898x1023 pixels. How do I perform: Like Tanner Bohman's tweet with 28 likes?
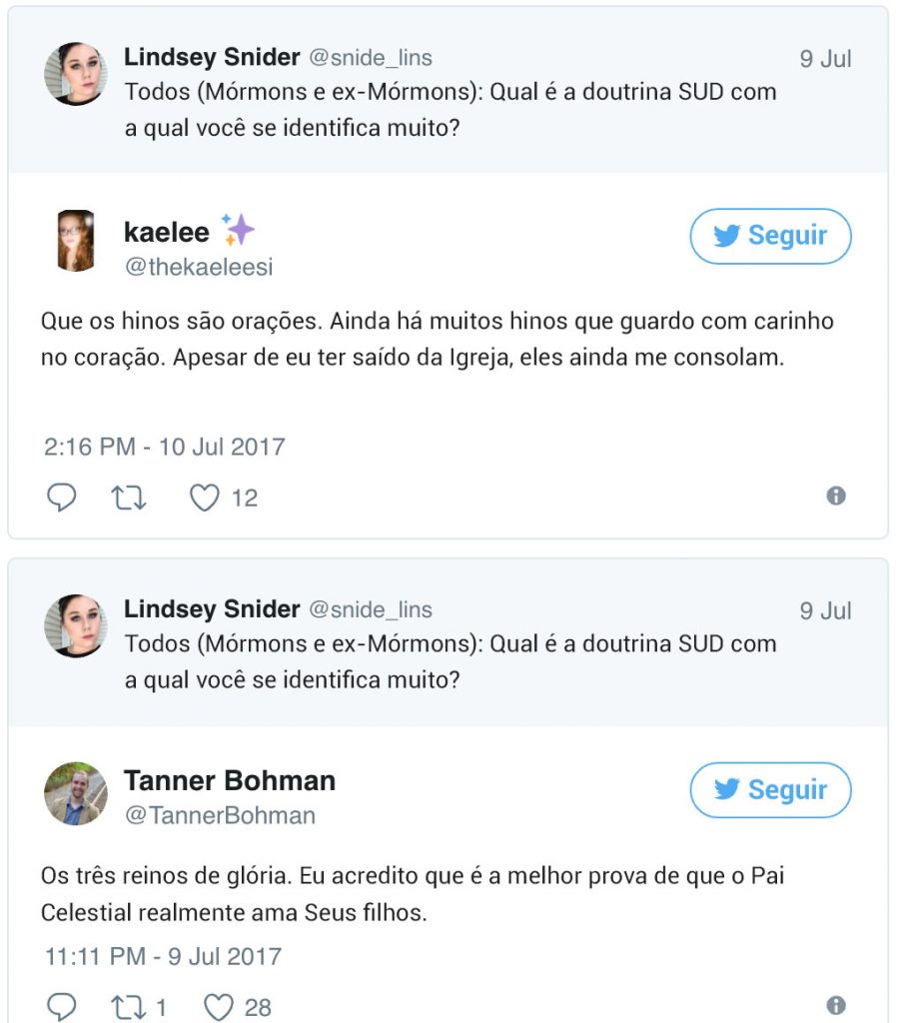[219, 1006]
